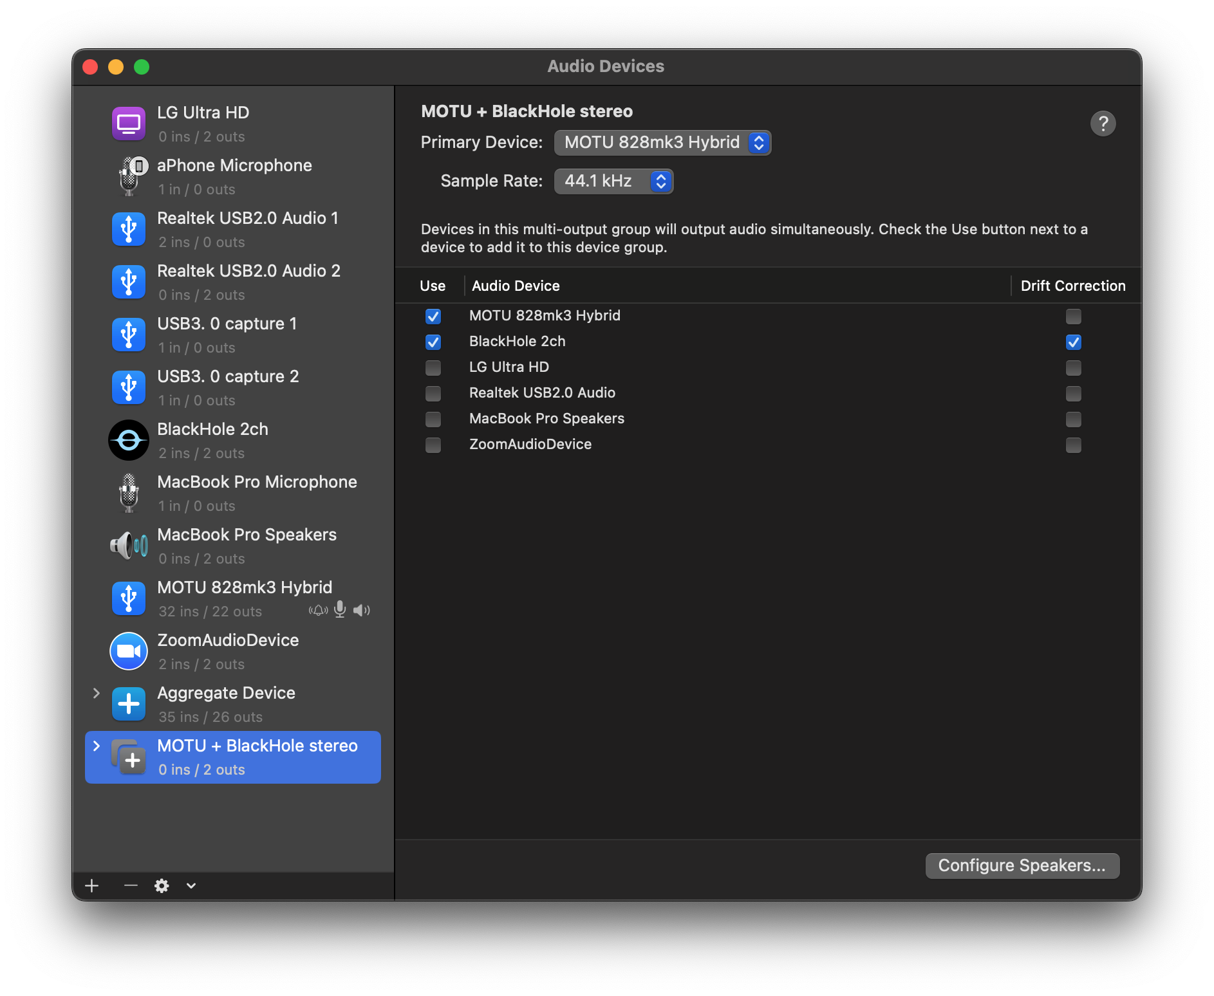Enable Use checkbox for LG Ultra HD
Viewport: 1214px width, 996px height.
click(433, 368)
